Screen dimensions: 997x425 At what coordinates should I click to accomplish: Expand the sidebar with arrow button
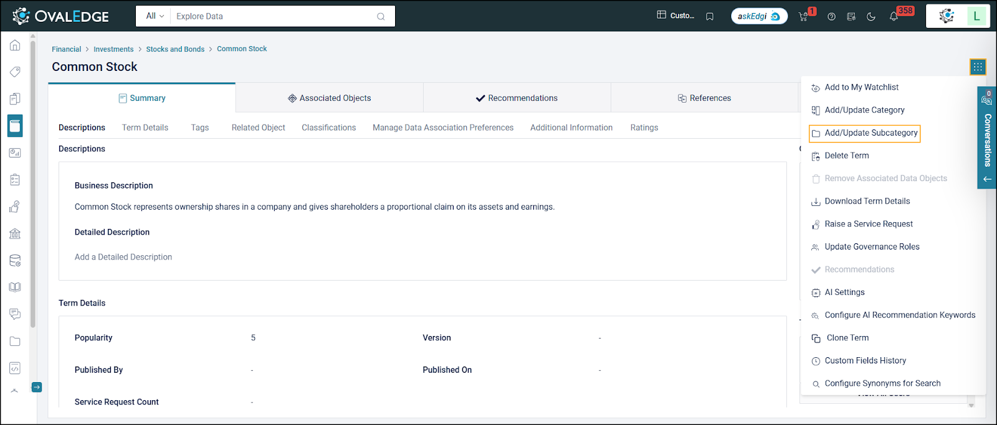pyautogui.click(x=37, y=387)
